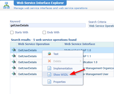This screenshot has height=94, width=114.
Task: Click the Web Service Operation column header
Action: coord(40,44)
